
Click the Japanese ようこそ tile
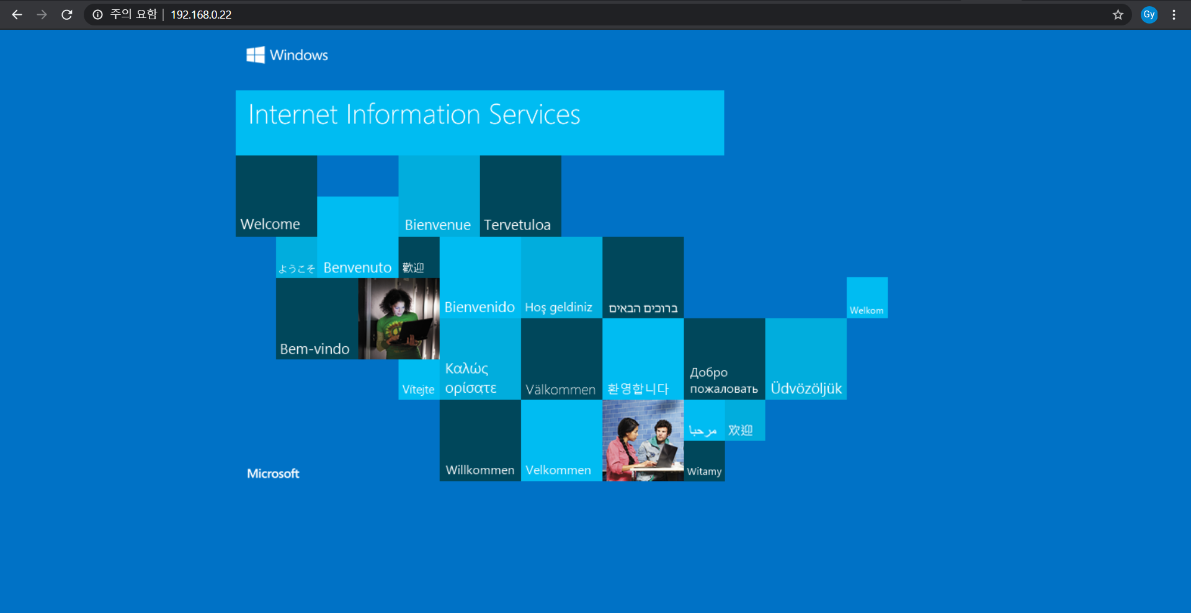(297, 257)
